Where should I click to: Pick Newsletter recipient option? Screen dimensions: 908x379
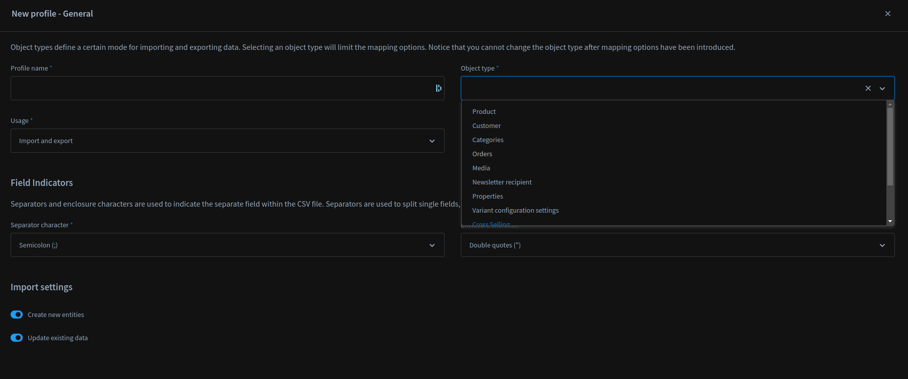(674, 182)
